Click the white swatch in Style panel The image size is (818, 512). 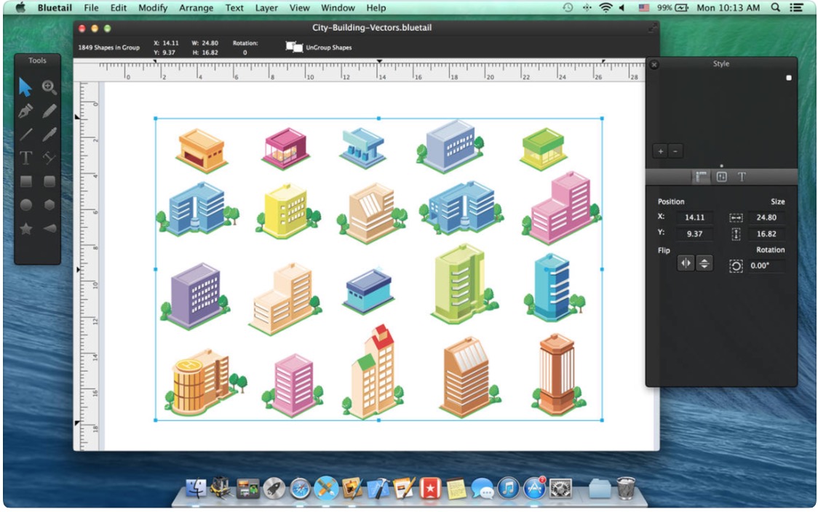tap(788, 78)
